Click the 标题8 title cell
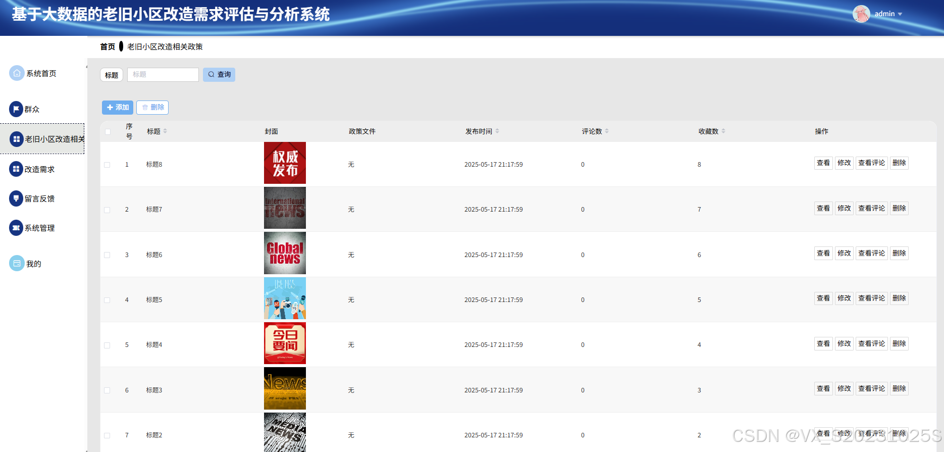This screenshot has height=452, width=944. point(154,165)
